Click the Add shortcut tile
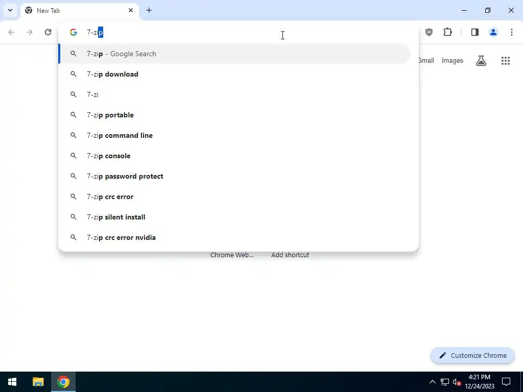Image resolution: width=523 pixels, height=392 pixels. (x=290, y=255)
